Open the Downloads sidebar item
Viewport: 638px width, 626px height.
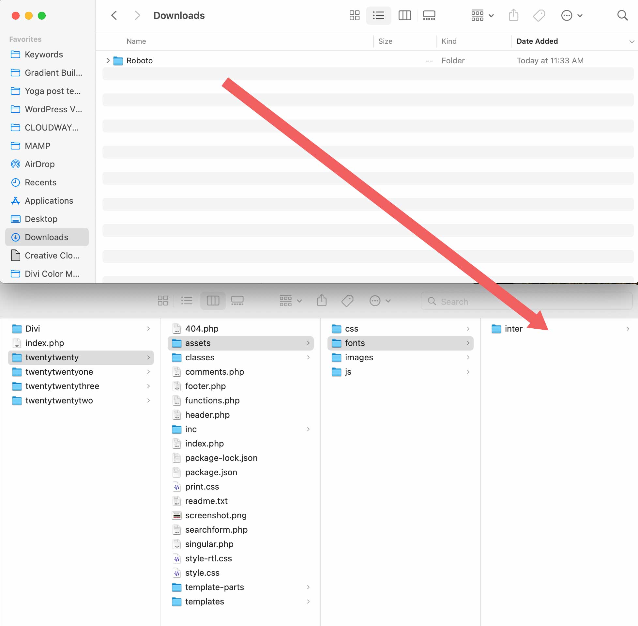(46, 237)
